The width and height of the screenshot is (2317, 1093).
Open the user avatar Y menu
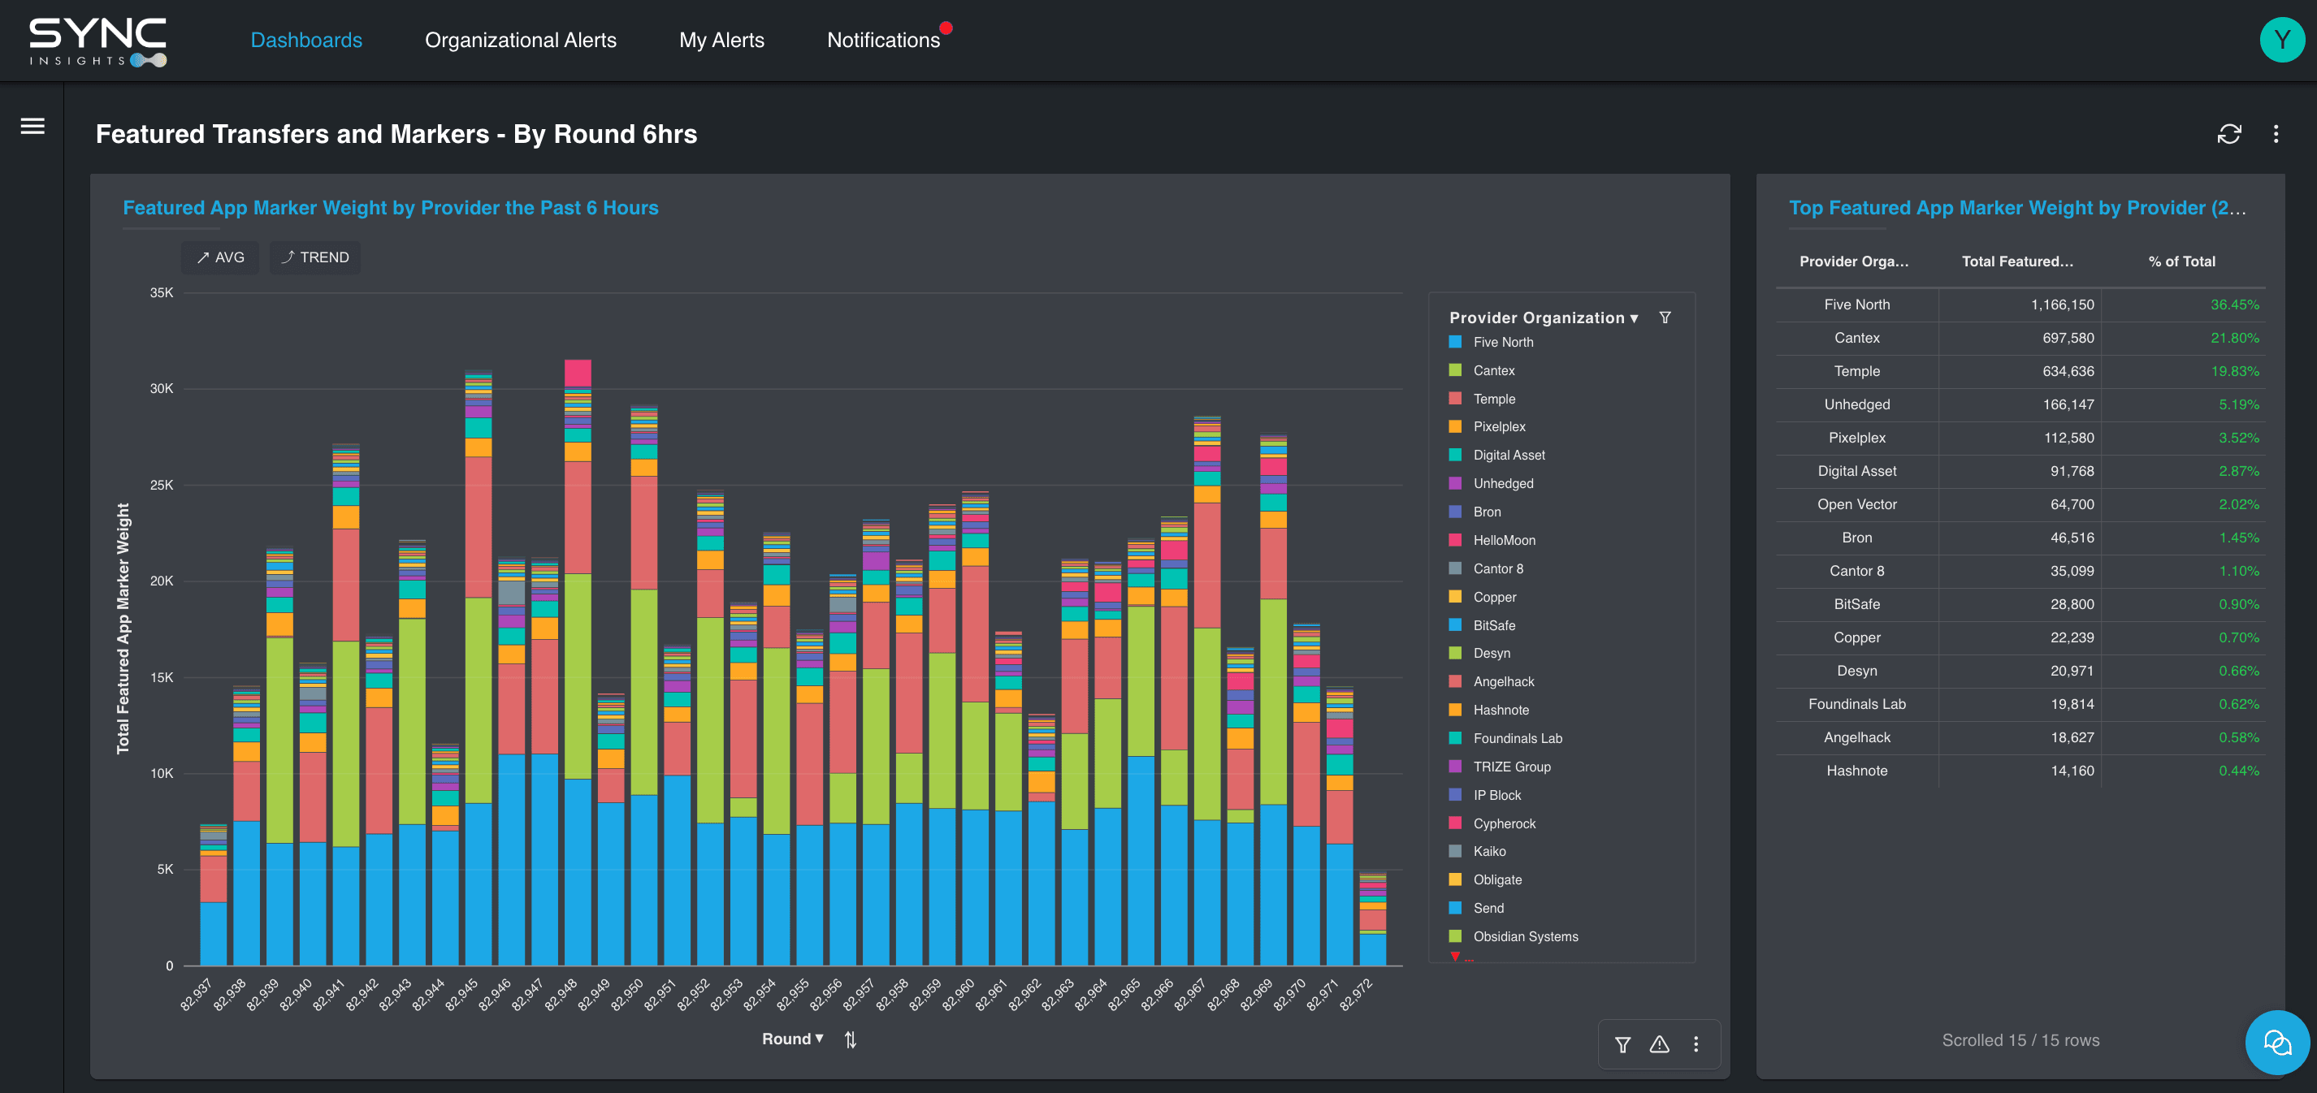(2281, 41)
